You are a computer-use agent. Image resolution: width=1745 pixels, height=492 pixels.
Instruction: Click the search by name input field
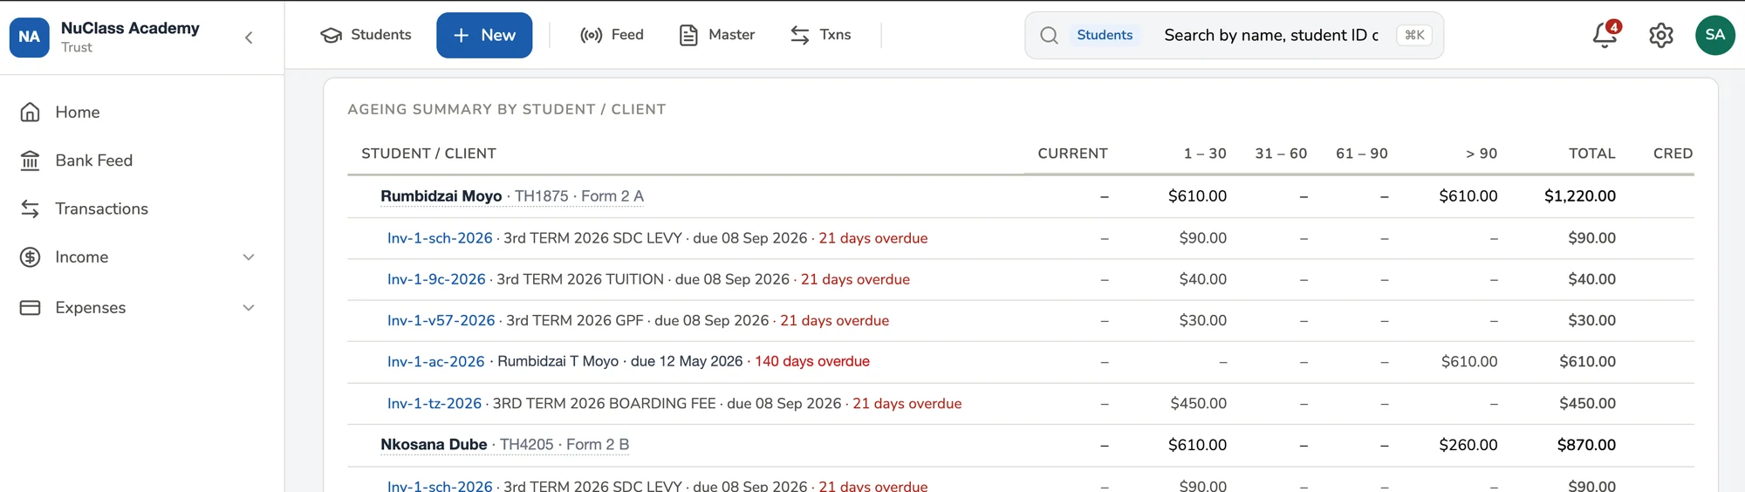1271,35
